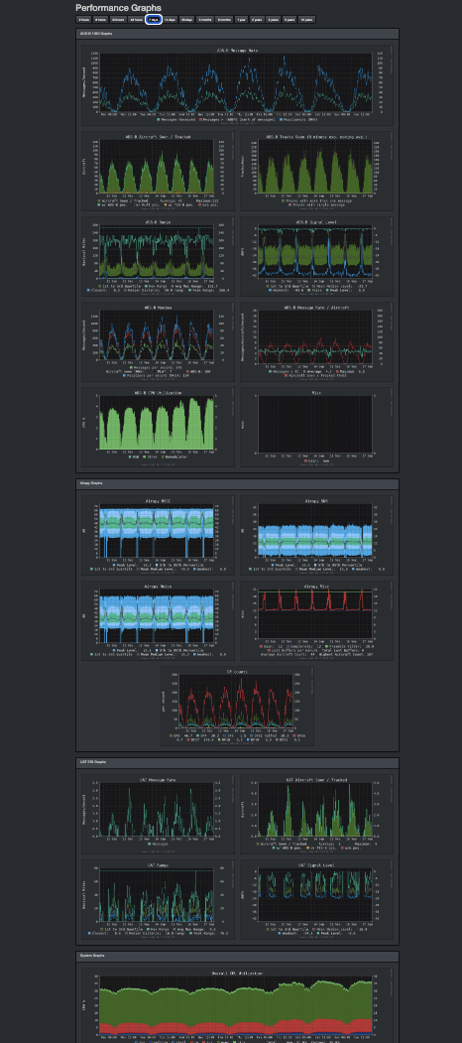The height and width of the screenshot is (1043, 462).
Task: Switch graphs to 30 days
Action: click(187, 20)
